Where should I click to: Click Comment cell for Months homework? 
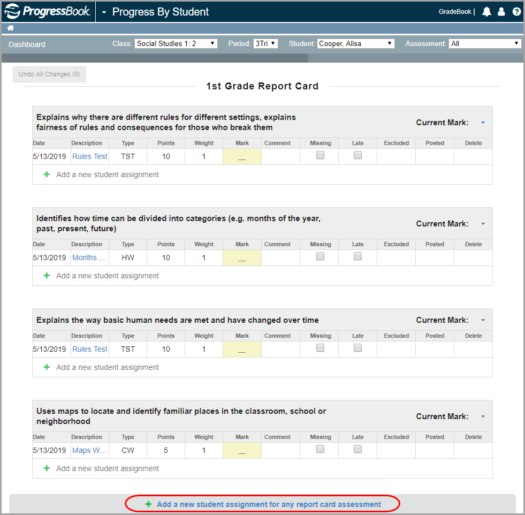pyautogui.click(x=280, y=258)
